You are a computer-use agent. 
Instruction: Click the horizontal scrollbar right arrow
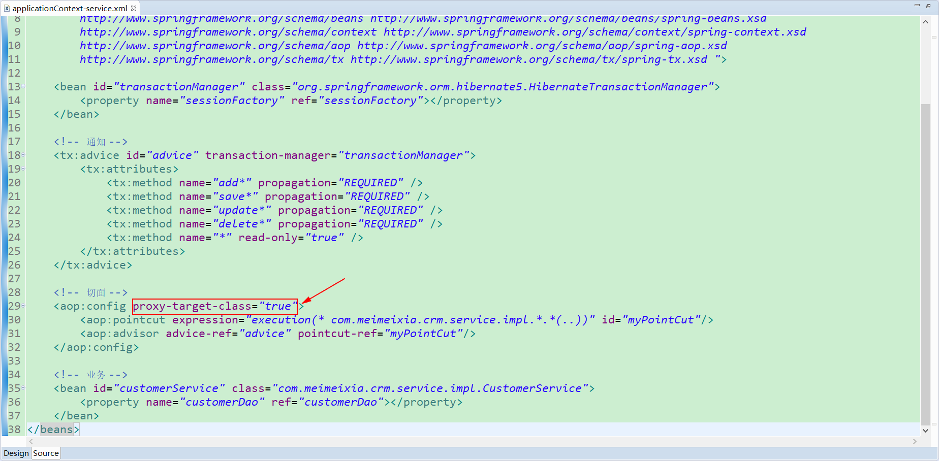coord(915,442)
